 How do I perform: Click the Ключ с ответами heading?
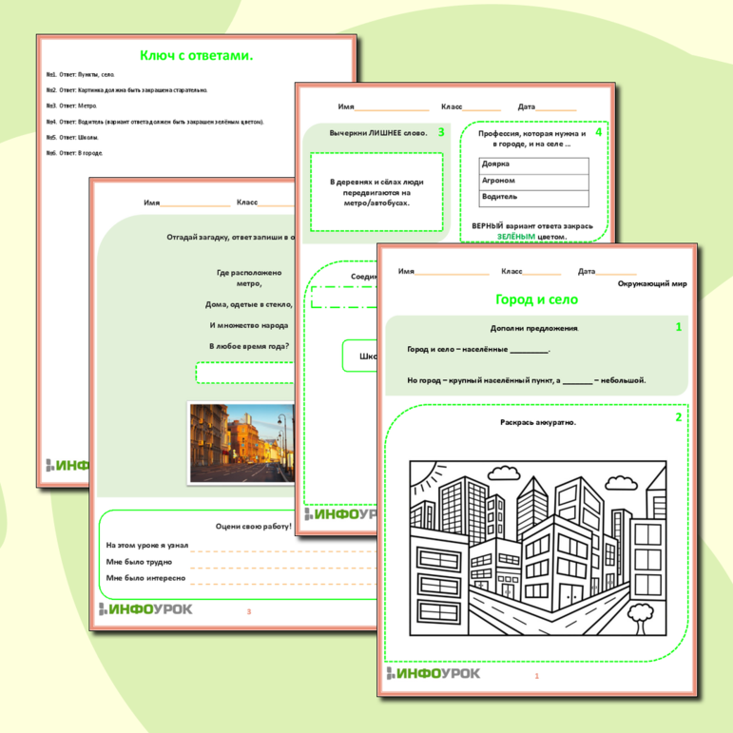(x=196, y=56)
